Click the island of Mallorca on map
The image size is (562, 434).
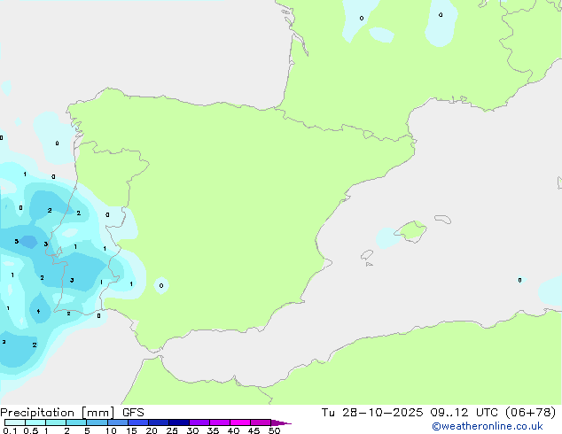coord(411,231)
